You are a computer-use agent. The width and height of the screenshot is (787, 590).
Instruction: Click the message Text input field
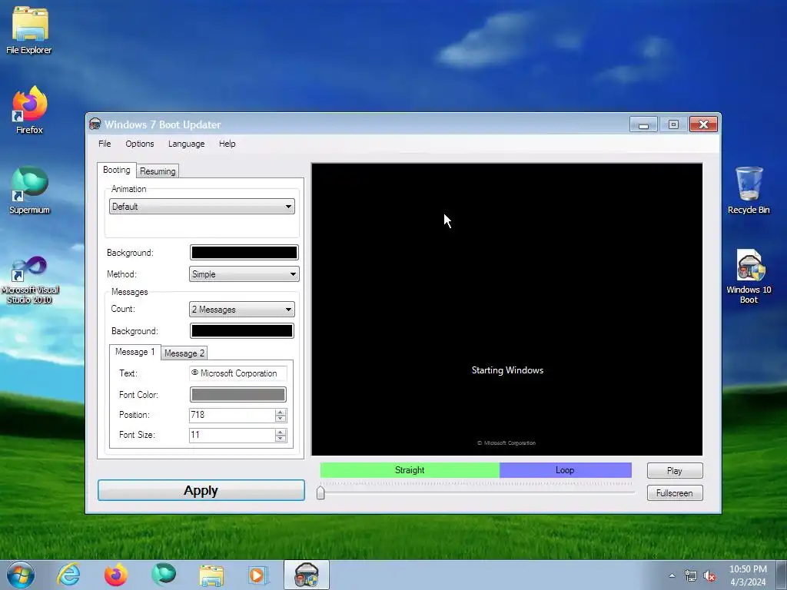click(x=238, y=373)
